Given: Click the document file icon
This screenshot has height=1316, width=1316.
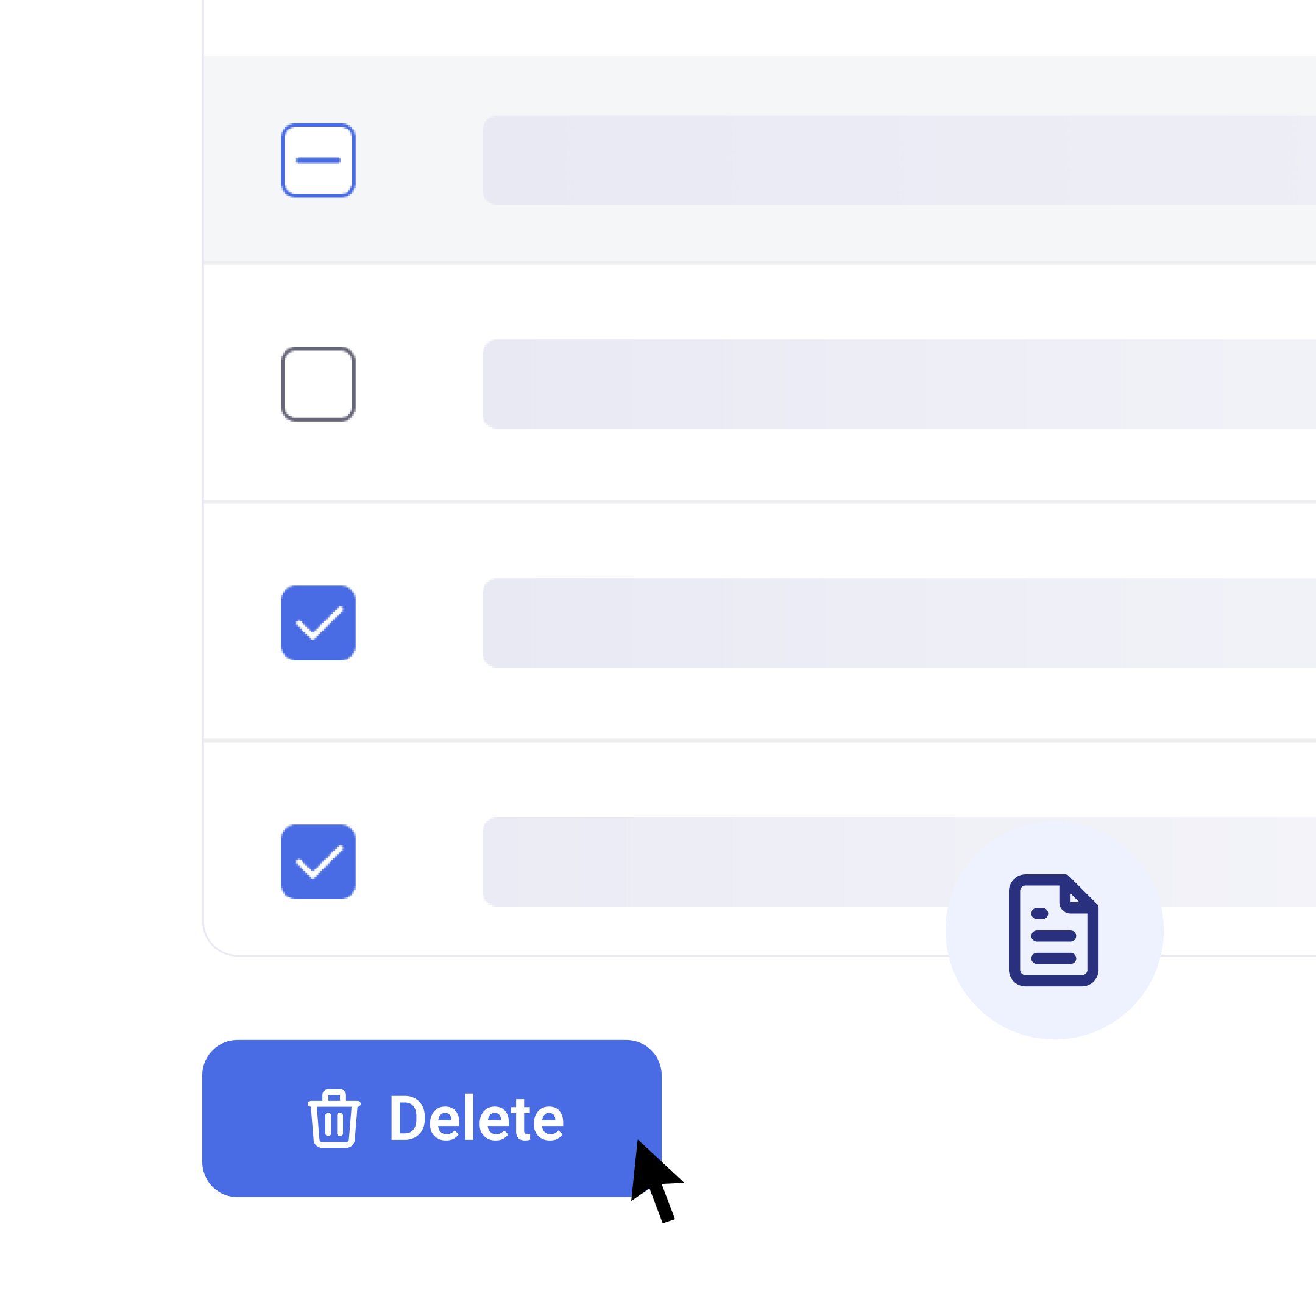Looking at the screenshot, I should pos(1053,930).
